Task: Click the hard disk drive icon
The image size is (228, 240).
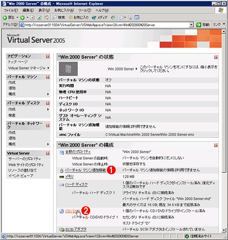Action: coord(62,185)
